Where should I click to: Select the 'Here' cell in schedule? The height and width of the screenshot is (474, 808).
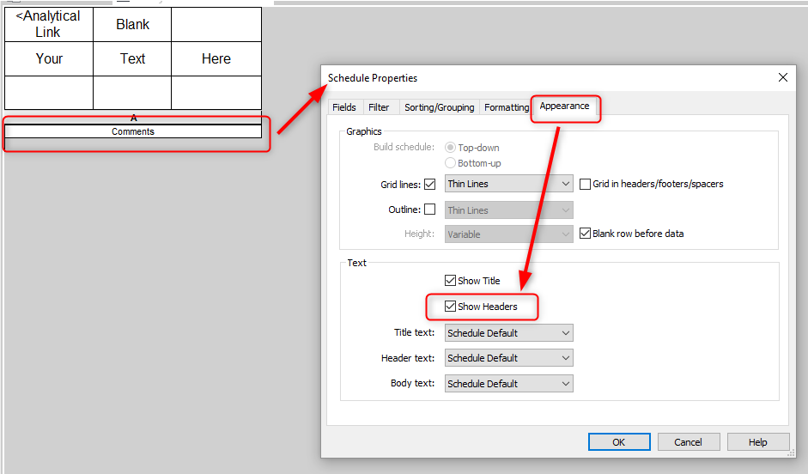pos(216,58)
